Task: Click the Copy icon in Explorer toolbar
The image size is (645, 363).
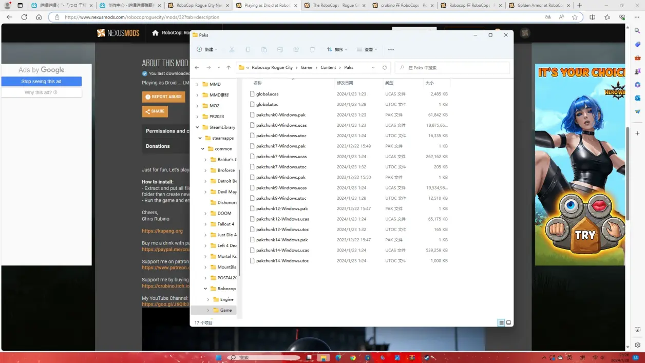Action: (x=248, y=50)
